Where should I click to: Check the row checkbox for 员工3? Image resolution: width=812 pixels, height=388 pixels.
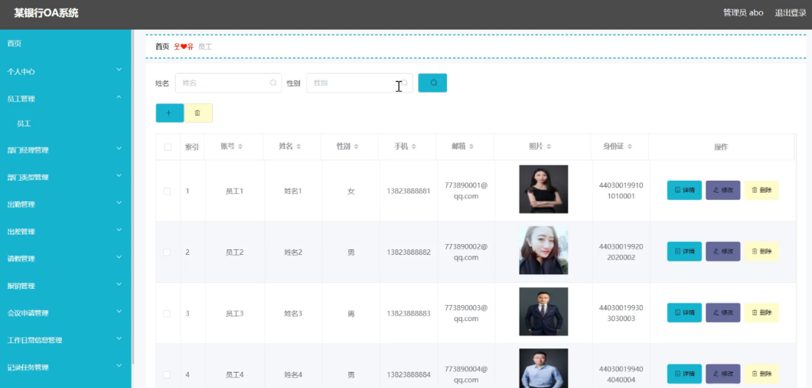[167, 313]
